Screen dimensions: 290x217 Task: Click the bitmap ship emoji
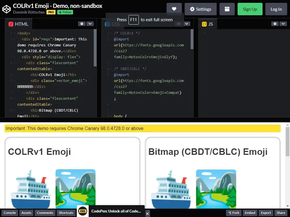[171, 189]
